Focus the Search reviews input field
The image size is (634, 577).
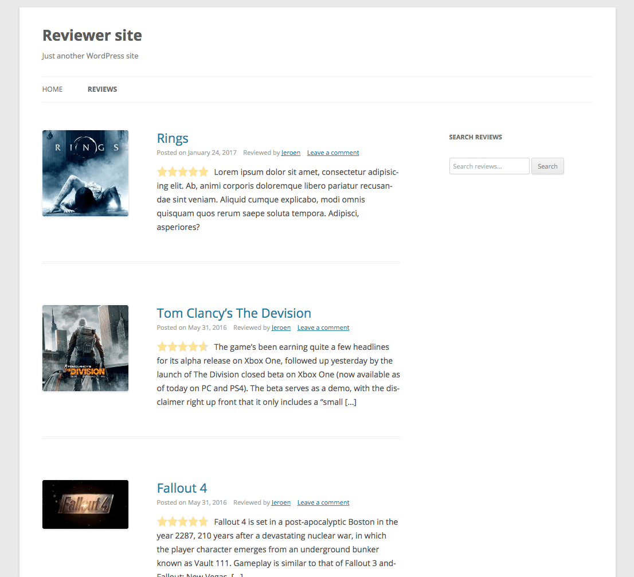coord(489,166)
